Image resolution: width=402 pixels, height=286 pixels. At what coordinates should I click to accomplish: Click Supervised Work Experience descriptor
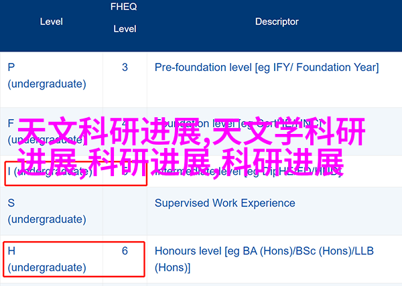(225, 203)
